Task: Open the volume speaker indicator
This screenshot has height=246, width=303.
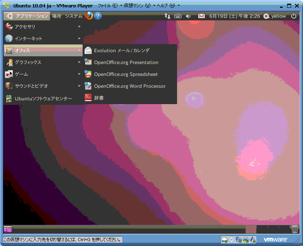Action: tap(188, 16)
